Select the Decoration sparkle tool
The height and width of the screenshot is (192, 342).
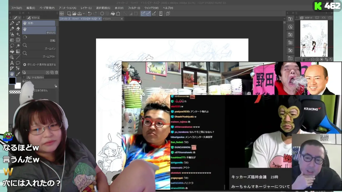18,34
